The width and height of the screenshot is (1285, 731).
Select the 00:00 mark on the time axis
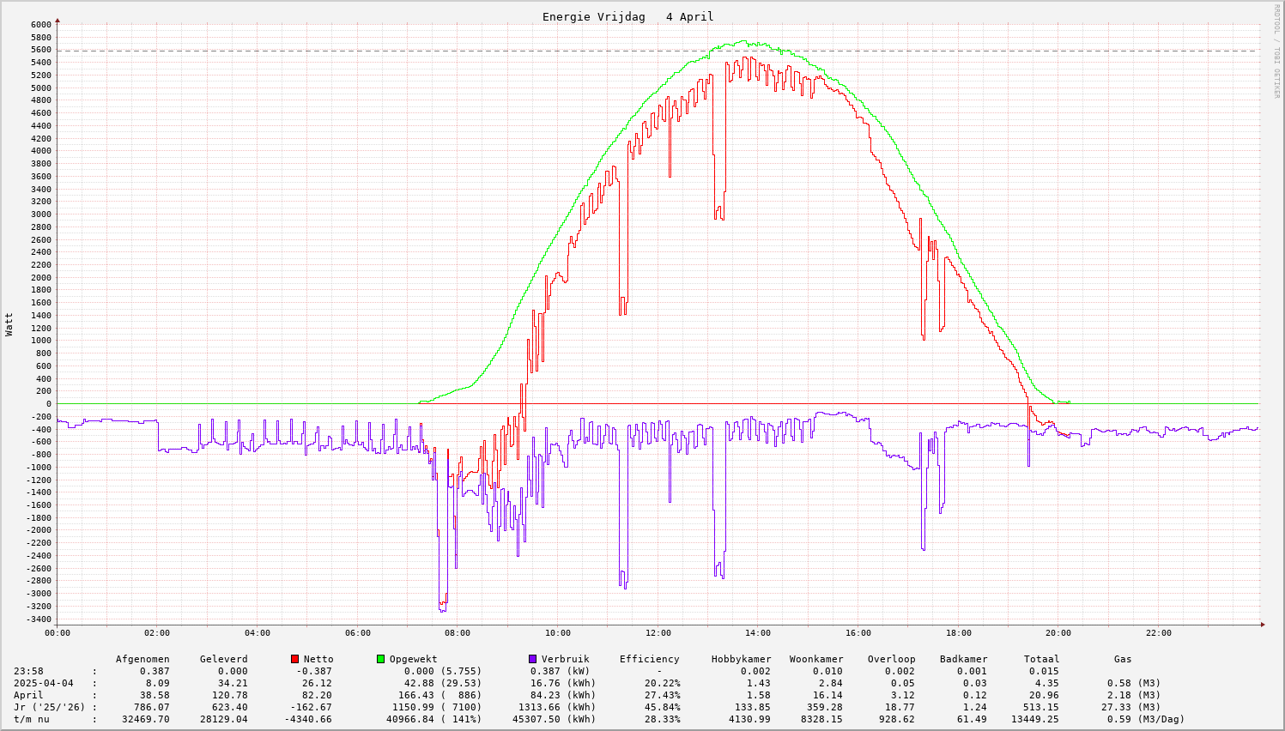click(58, 633)
